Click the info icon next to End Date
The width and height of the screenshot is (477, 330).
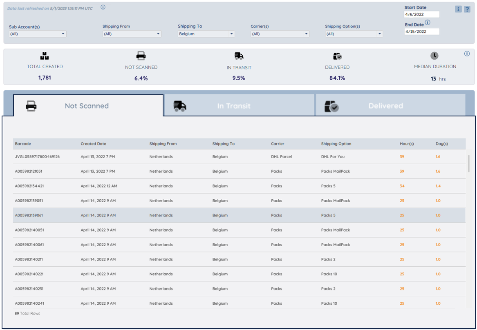(x=428, y=22)
